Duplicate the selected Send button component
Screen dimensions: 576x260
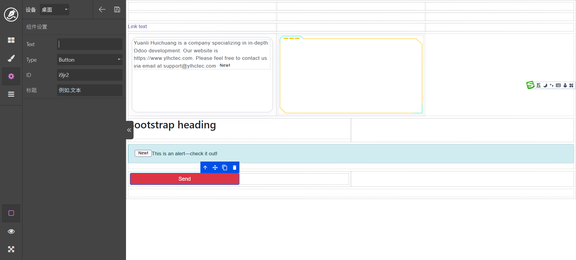(225, 168)
